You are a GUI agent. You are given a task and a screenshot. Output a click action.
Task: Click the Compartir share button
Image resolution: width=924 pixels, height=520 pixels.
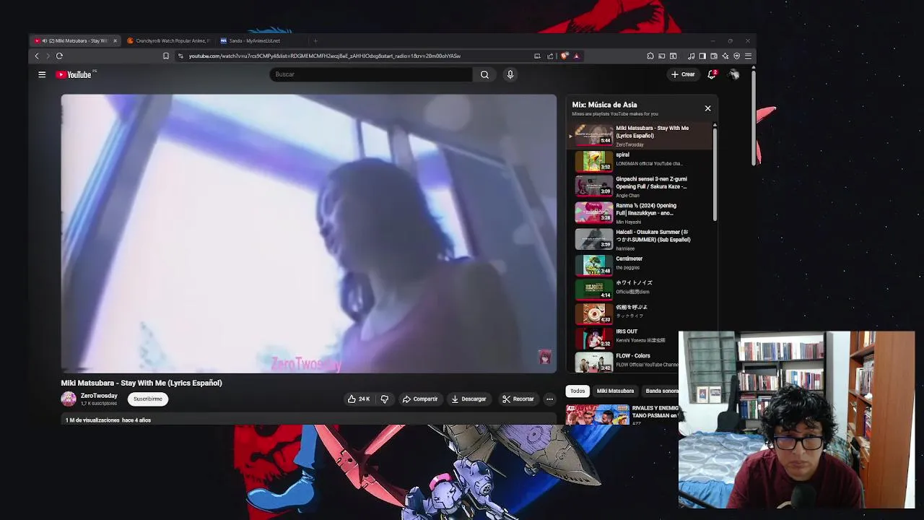click(420, 399)
